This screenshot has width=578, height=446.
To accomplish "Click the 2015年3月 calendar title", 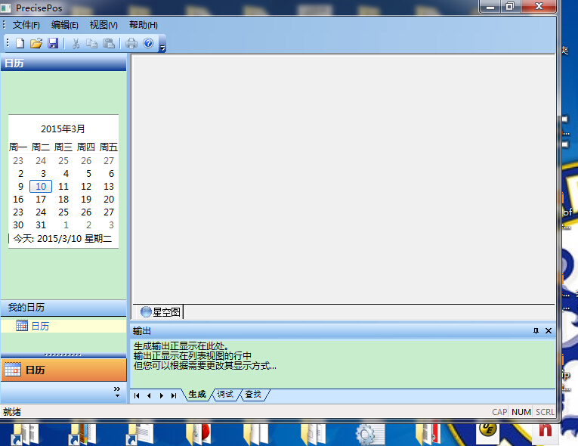I will coord(63,129).
